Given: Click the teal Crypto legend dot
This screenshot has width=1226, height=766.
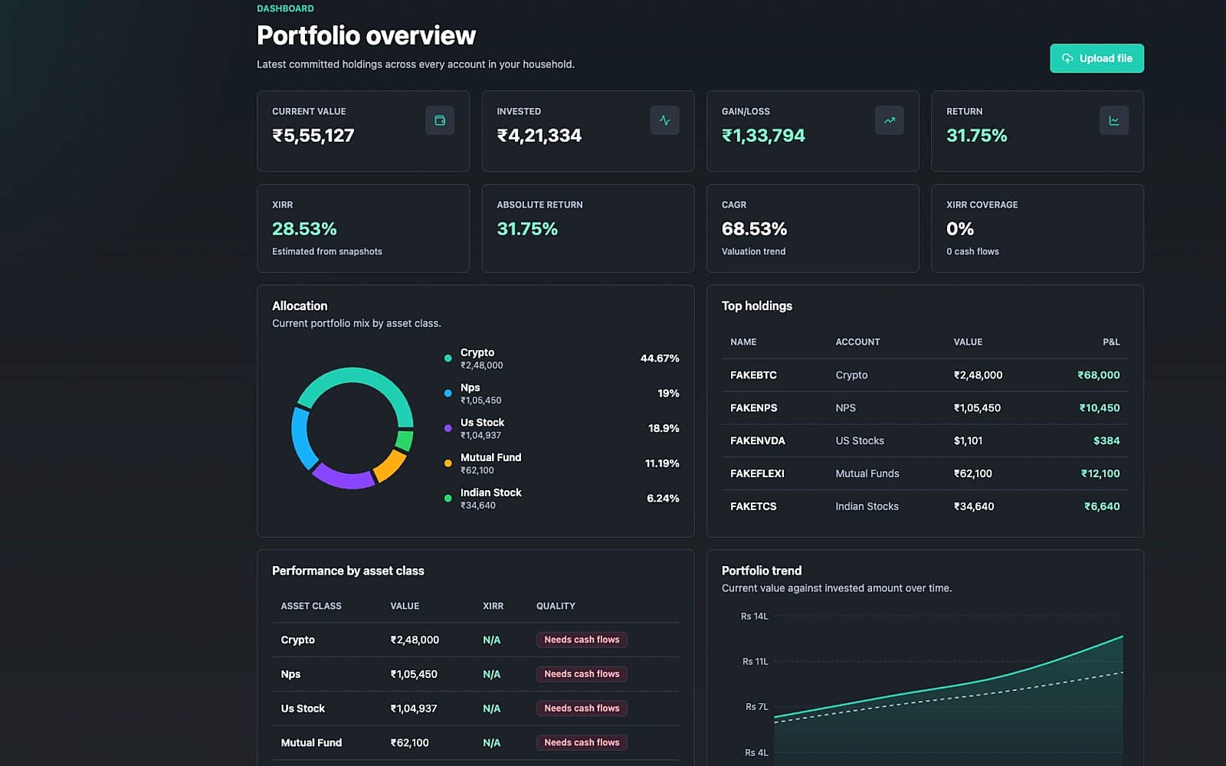Looking at the screenshot, I should tap(448, 358).
